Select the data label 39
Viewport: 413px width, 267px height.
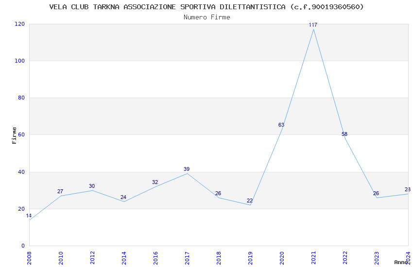click(x=187, y=169)
